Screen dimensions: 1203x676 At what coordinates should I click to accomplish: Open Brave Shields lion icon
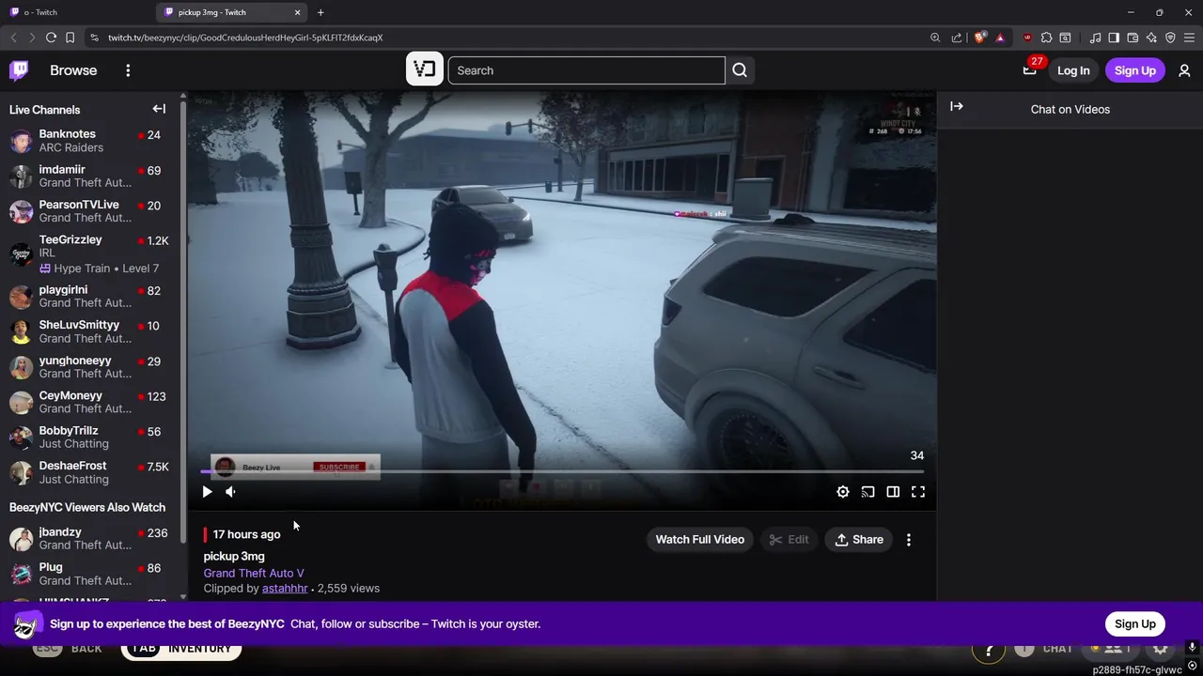tap(979, 38)
